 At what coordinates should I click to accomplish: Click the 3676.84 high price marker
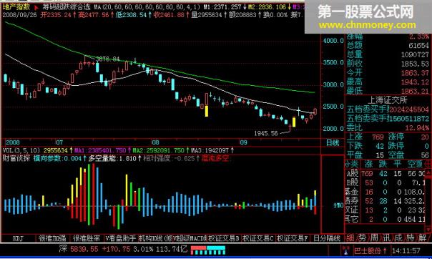point(107,59)
